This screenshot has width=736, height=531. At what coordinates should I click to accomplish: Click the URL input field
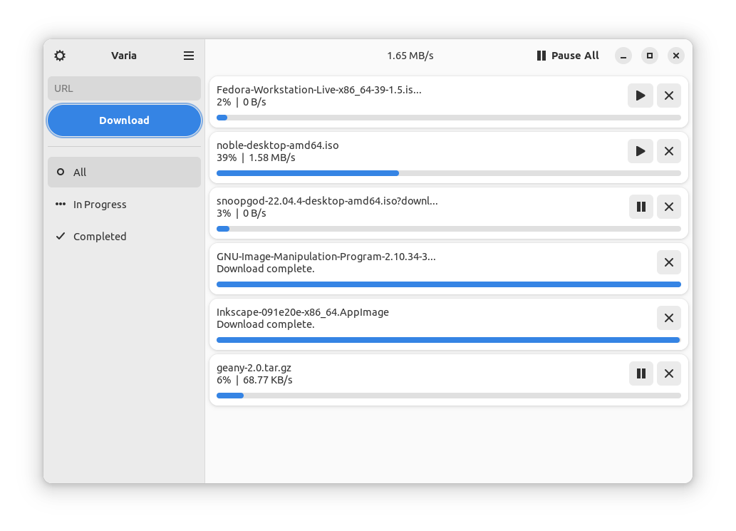point(123,88)
